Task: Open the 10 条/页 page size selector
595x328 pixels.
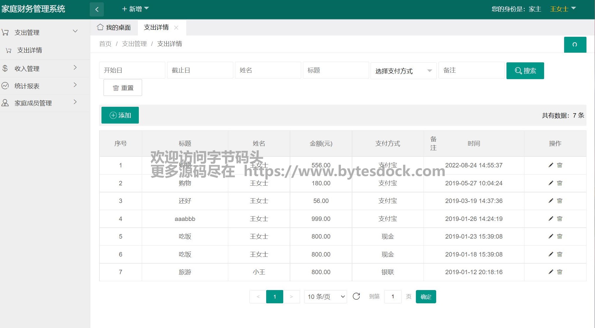Action: click(x=325, y=297)
